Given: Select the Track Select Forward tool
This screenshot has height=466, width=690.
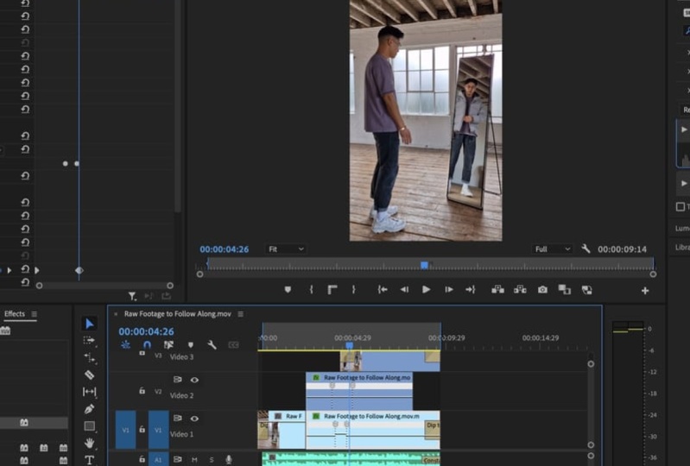Looking at the screenshot, I should pos(89,341).
